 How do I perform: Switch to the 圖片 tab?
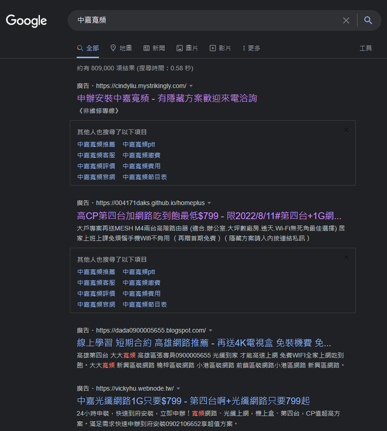pos(187,48)
